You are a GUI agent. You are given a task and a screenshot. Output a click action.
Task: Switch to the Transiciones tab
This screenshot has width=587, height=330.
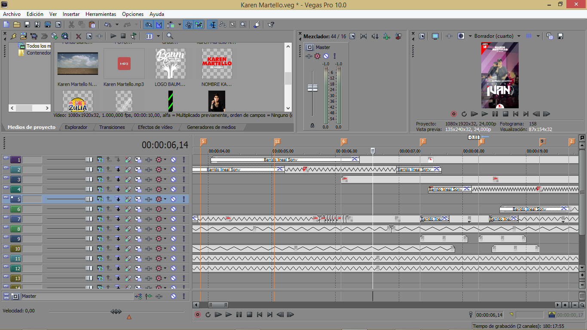[112, 127]
